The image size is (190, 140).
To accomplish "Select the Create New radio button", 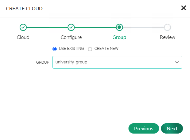I will coord(90,49).
